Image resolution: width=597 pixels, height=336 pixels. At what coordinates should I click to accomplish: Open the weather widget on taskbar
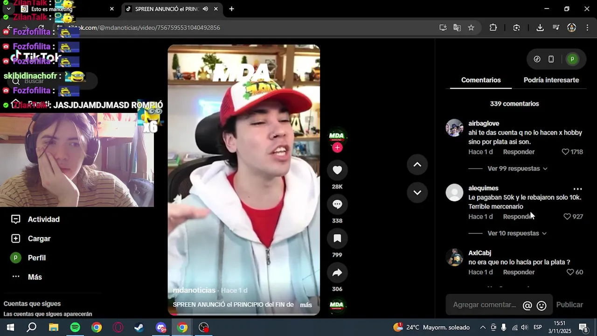[431, 328]
